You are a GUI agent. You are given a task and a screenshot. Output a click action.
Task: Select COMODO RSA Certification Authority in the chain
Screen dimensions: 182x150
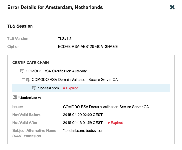(x=56, y=71)
